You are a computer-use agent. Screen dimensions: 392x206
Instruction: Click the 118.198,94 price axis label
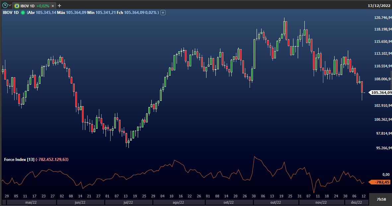383,29
